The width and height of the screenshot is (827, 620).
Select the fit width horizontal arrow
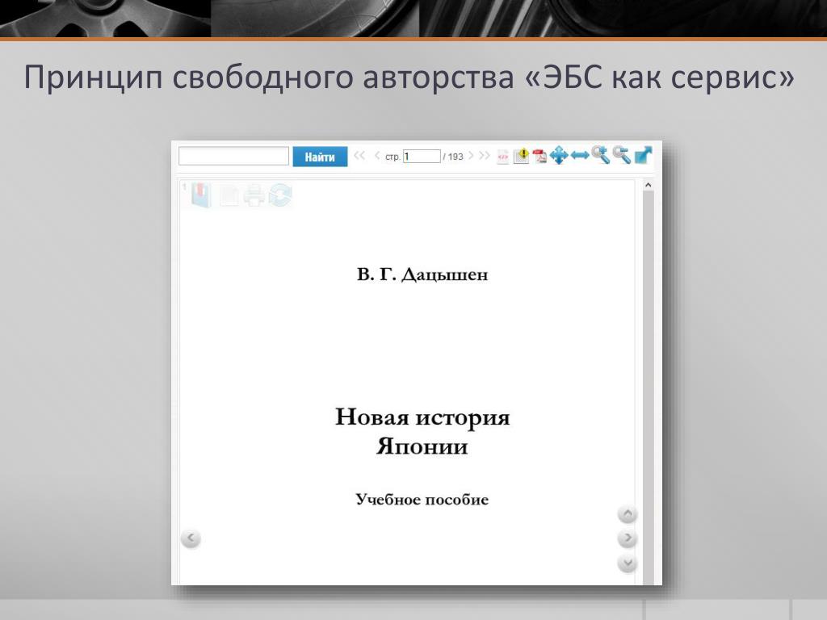click(580, 156)
